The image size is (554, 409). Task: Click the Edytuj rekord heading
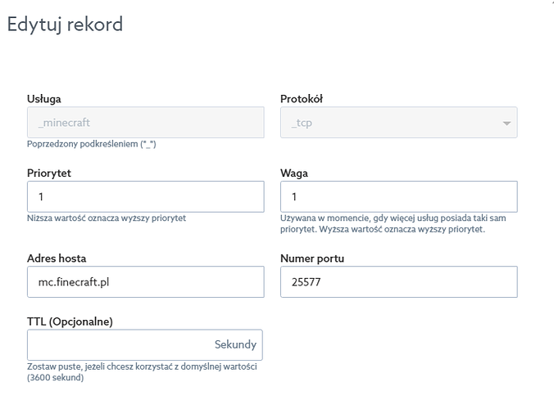coord(65,25)
